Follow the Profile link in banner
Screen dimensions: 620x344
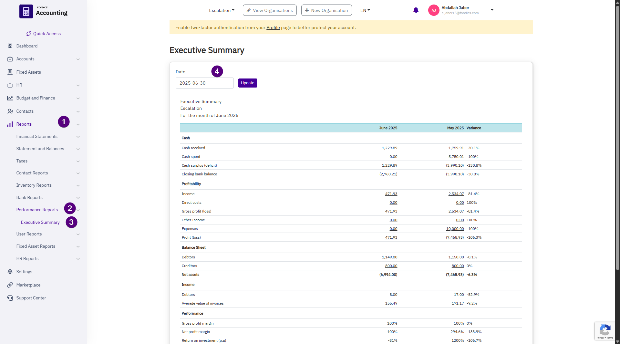point(273,27)
